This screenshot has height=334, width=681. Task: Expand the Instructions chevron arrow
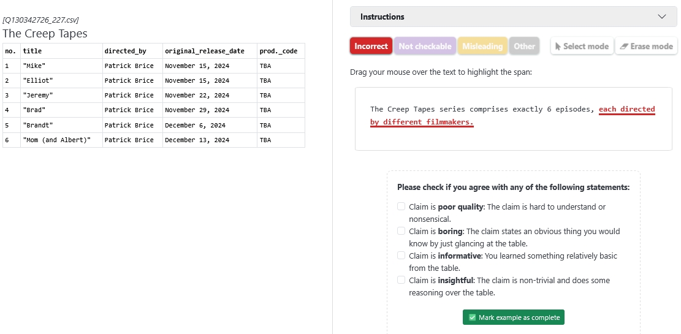662,17
